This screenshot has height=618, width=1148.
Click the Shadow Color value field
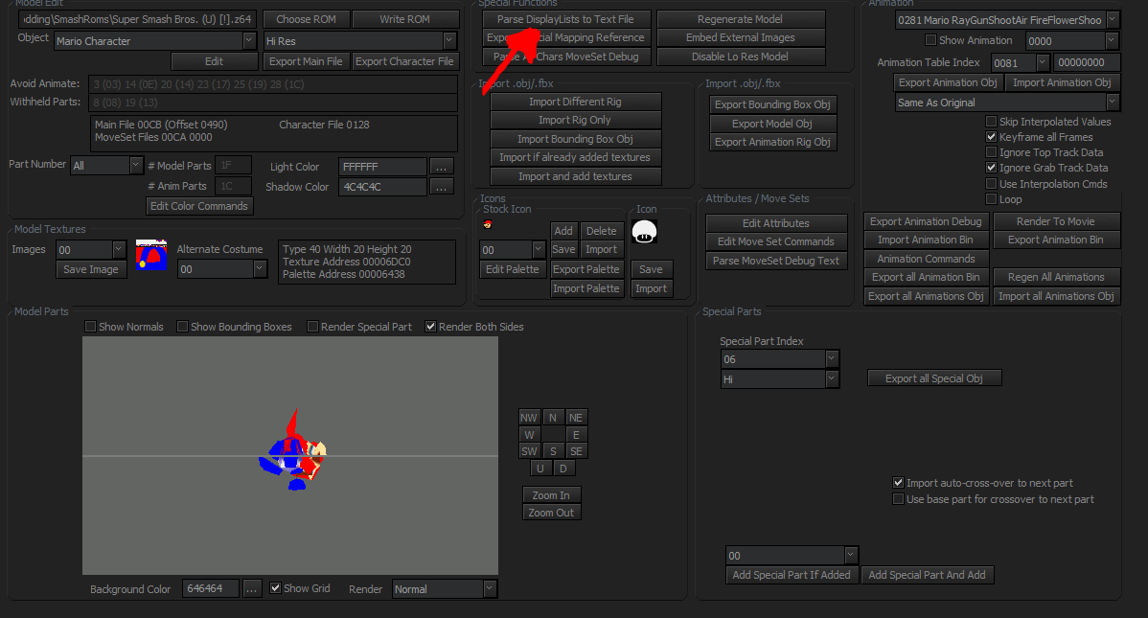[x=383, y=187]
